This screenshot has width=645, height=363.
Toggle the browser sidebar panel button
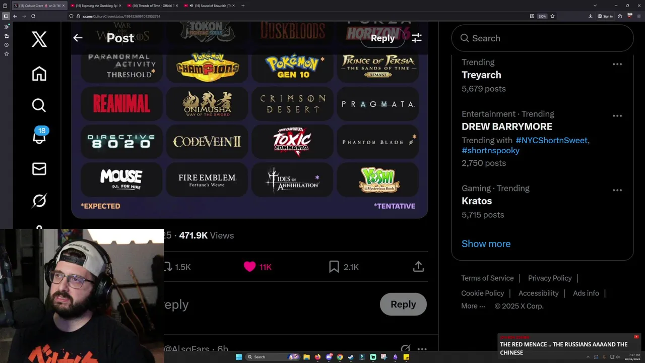click(6, 16)
